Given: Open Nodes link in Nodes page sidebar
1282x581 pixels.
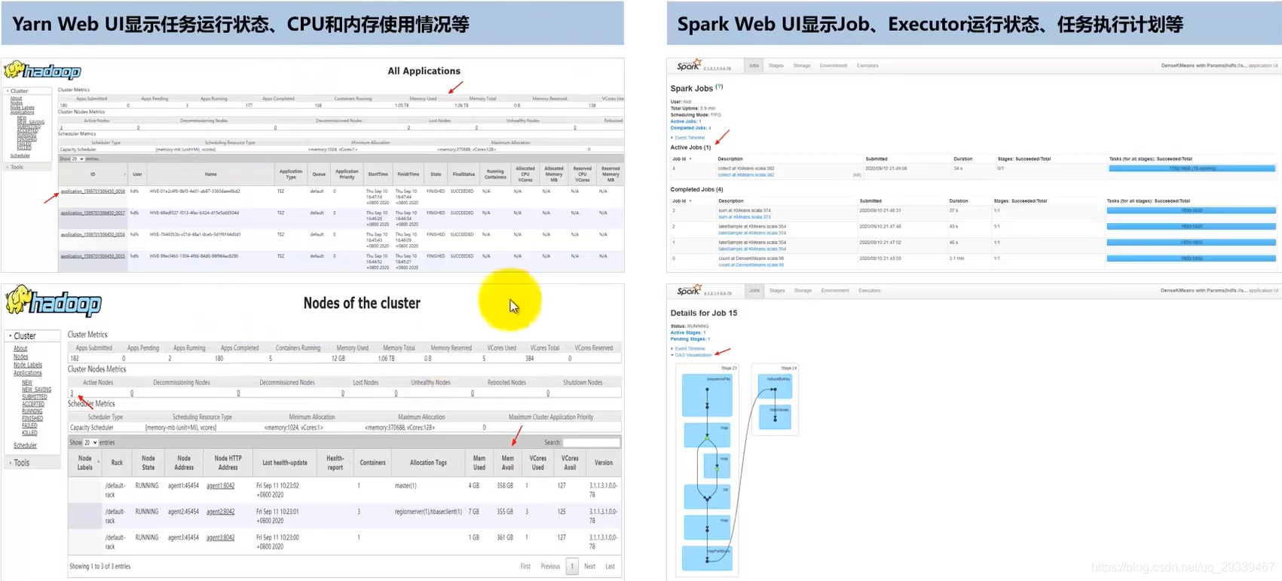Looking at the screenshot, I should tap(20, 356).
